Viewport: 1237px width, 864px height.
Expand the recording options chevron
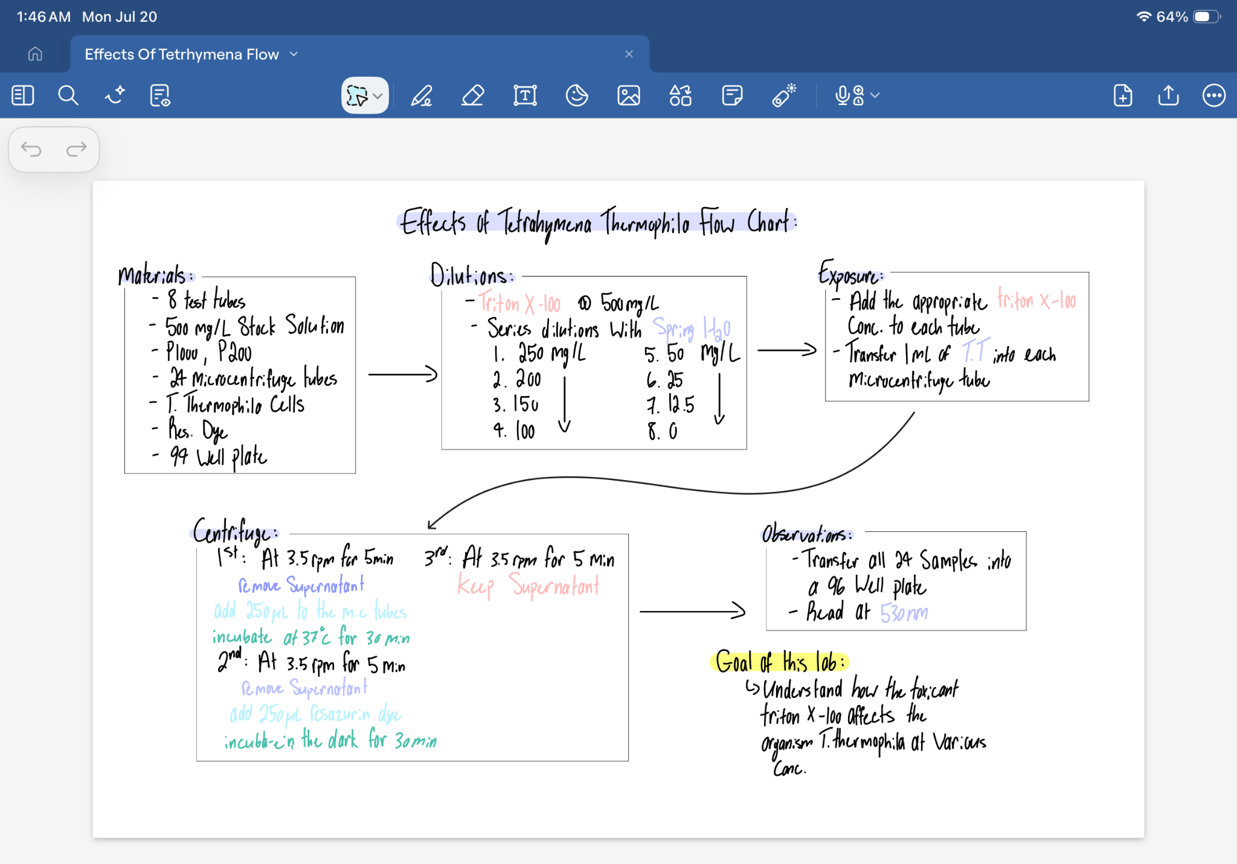click(875, 95)
